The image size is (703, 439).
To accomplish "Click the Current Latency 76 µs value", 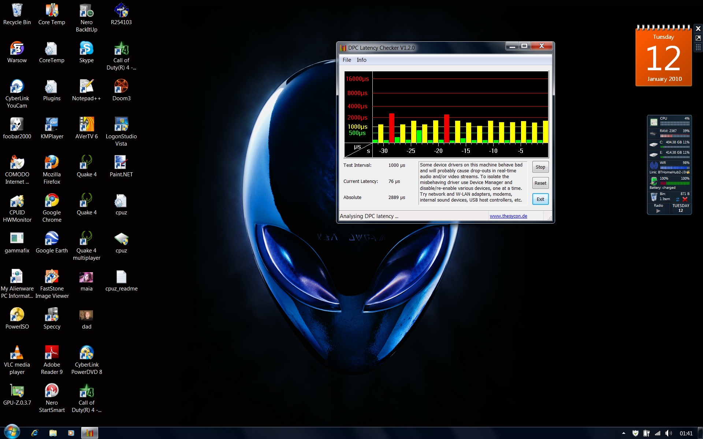I will tap(394, 181).
